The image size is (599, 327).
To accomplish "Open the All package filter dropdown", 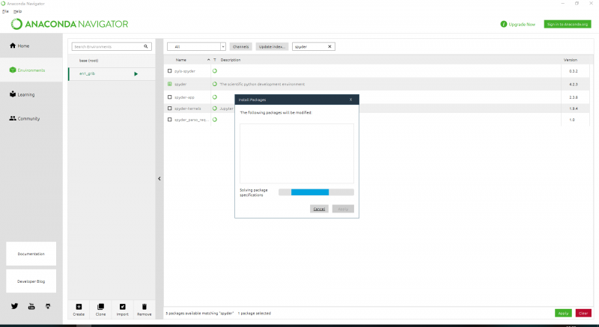I will (x=196, y=46).
